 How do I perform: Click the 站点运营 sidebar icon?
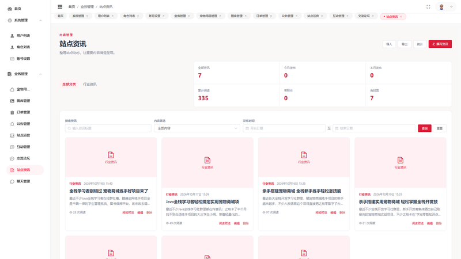[x=12, y=135]
